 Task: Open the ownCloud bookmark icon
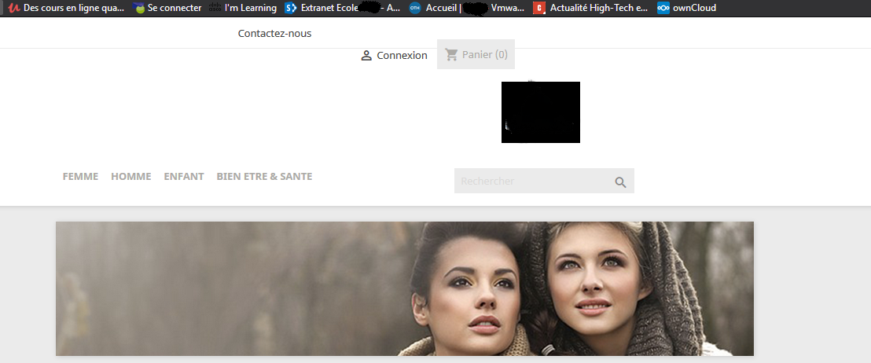tap(663, 8)
